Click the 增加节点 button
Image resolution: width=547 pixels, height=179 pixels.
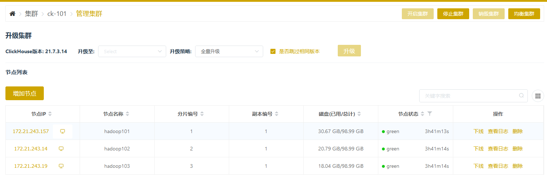pos(25,93)
